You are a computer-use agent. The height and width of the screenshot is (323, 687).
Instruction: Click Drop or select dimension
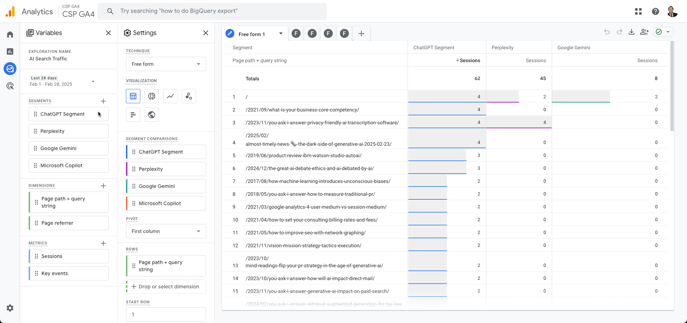click(x=166, y=287)
